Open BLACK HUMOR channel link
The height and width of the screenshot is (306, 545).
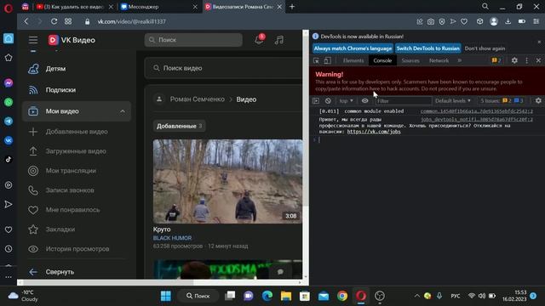click(x=172, y=238)
